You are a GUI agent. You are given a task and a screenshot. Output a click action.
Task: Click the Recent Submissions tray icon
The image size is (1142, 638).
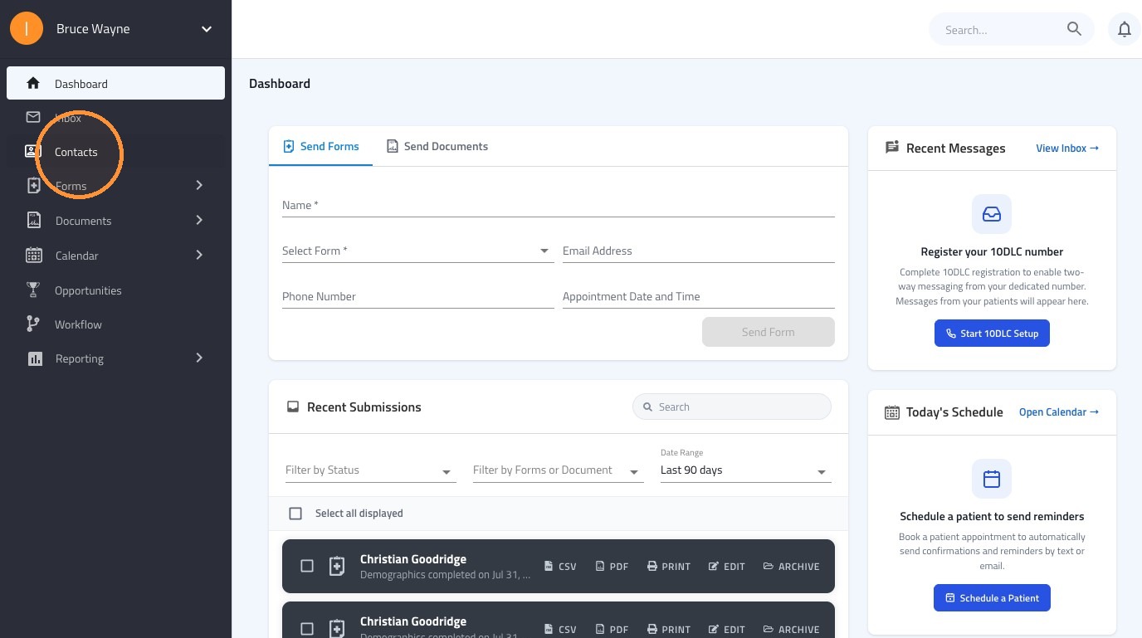[x=292, y=407]
